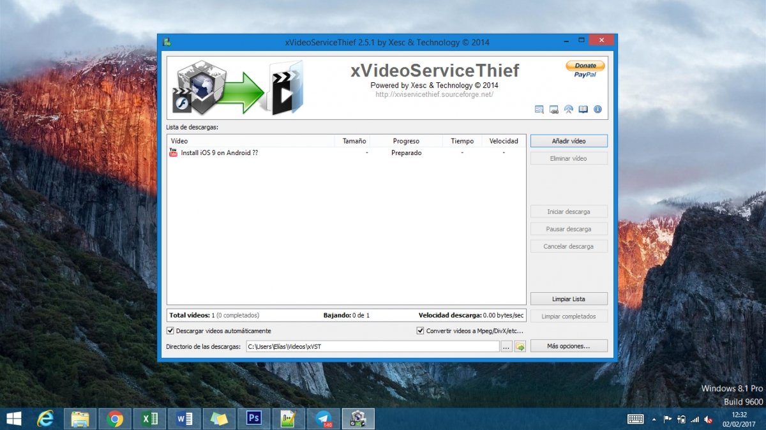Click the YouTube icon in the download list
This screenshot has height=430, width=766.
(174, 152)
